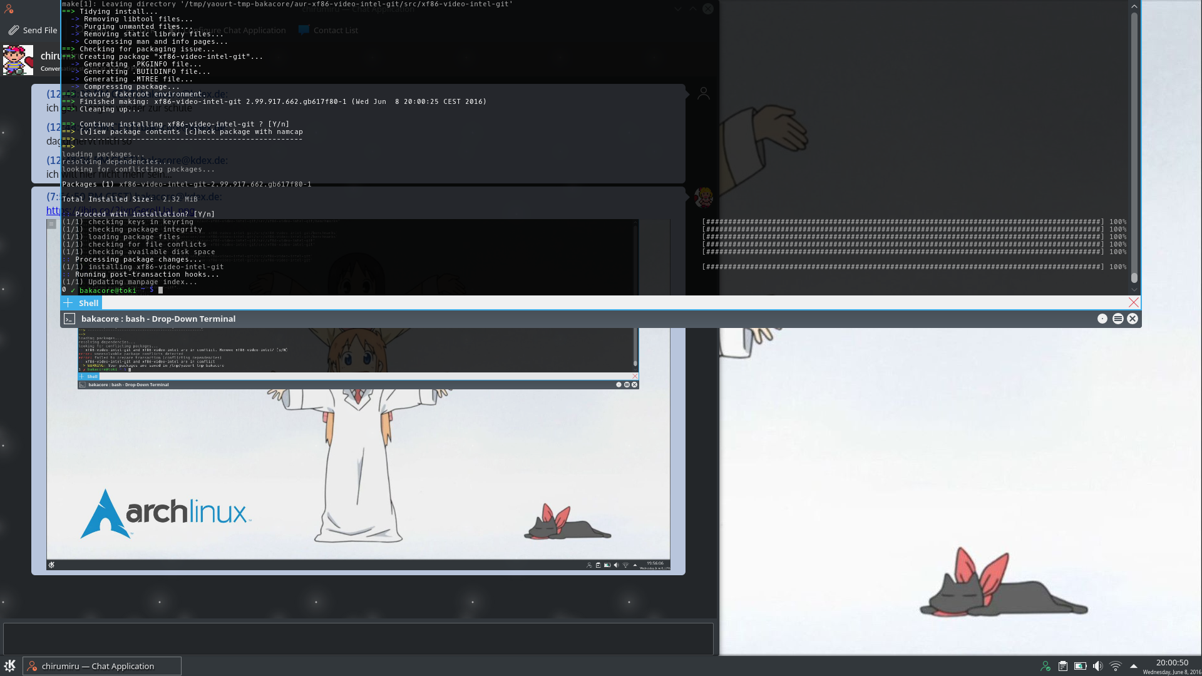Click the 'Tidying install...' terminal line
The height and width of the screenshot is (676, 1202).
pyautogui.click(x=110, y=11)
